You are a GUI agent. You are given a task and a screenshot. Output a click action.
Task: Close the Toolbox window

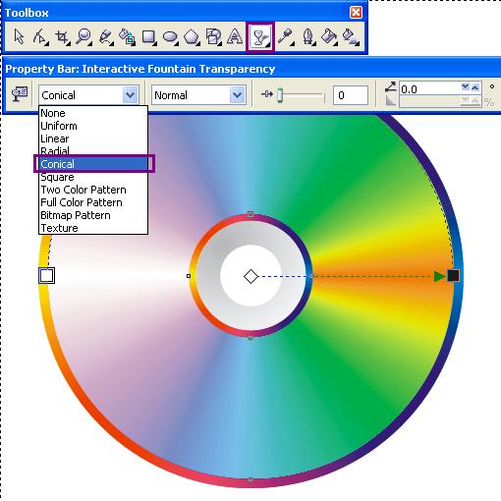(x=356, y=13)
